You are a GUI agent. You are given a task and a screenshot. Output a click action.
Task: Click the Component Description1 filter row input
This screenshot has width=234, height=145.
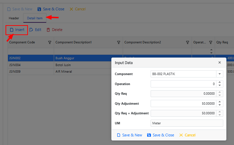tap(88, 51)
